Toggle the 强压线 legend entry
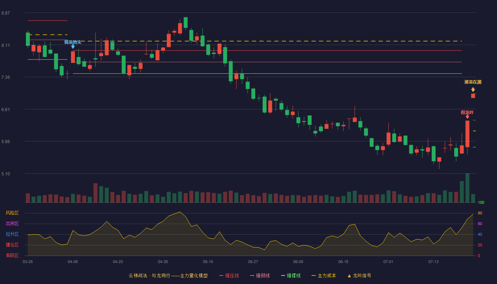 pyautogui.click(x=229, y=276)
